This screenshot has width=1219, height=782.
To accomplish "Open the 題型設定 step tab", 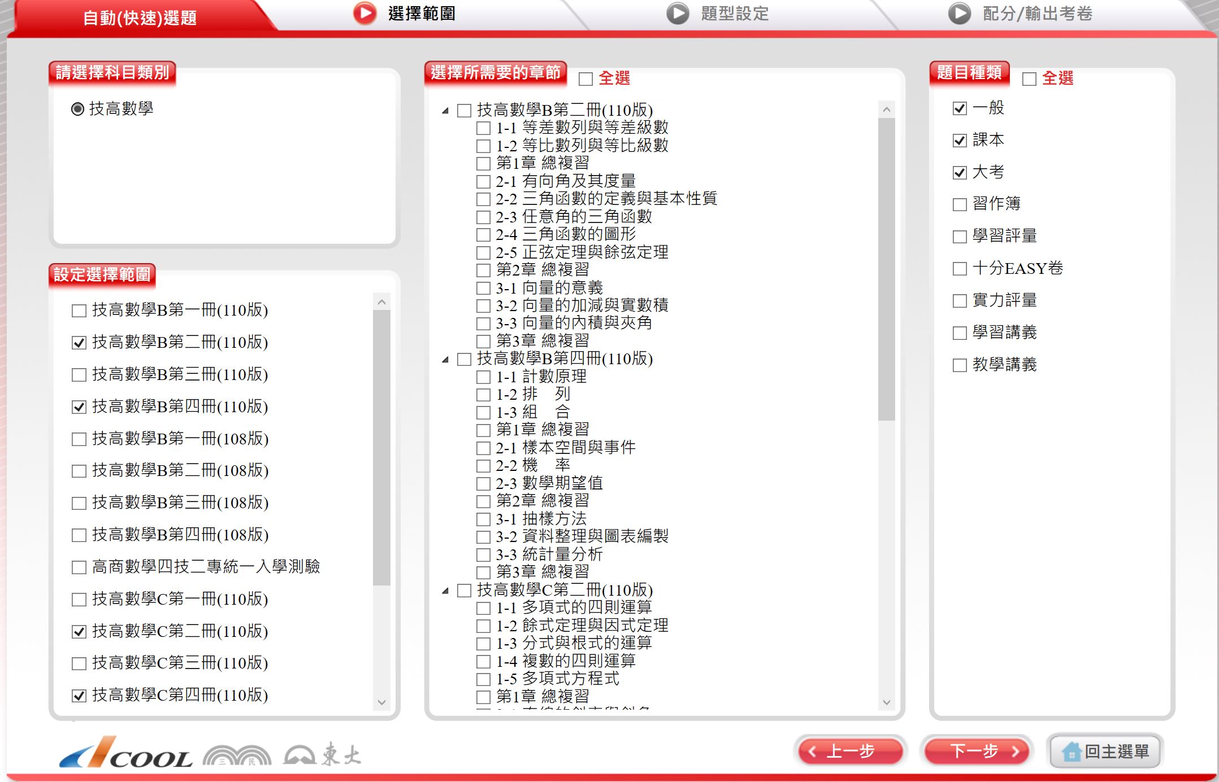I will 734,14.
